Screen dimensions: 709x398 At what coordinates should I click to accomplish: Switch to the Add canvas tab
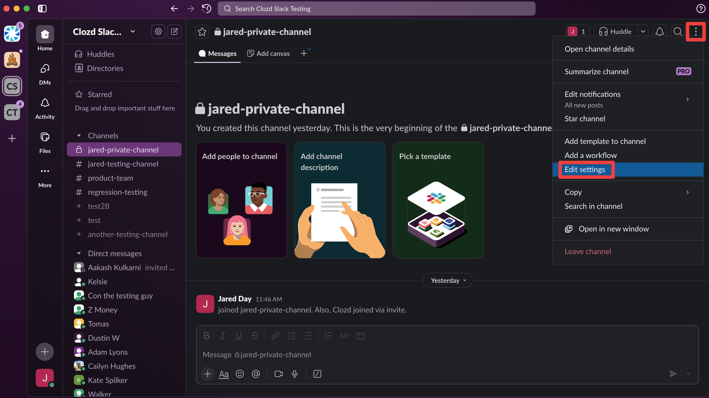[x=269, y=53]
